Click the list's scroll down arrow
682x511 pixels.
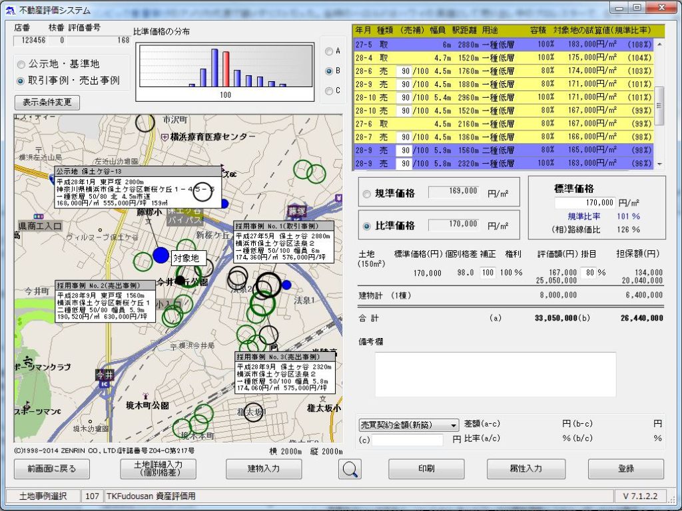[x=660, y=164]
